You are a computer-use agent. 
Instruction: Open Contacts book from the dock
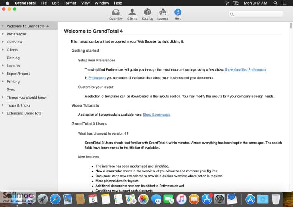pyautogui.click(x=81, y=199)
